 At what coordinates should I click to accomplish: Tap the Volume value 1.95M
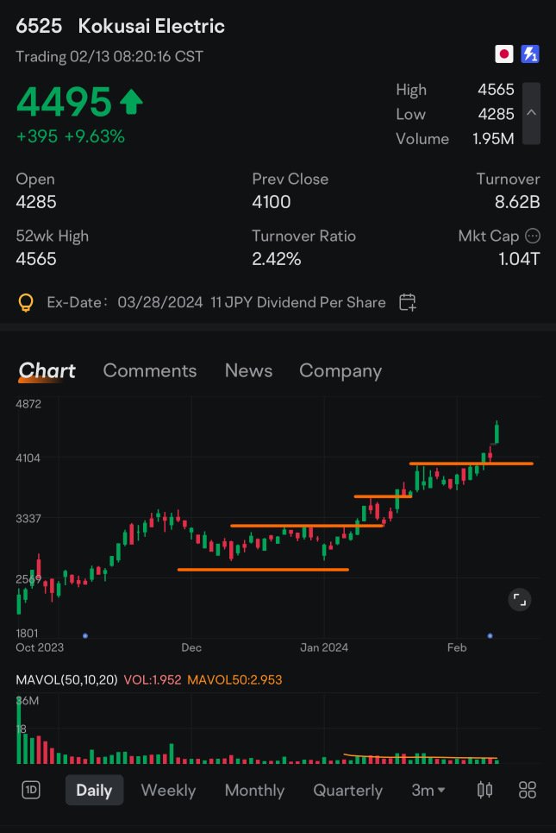pos(493,139)
